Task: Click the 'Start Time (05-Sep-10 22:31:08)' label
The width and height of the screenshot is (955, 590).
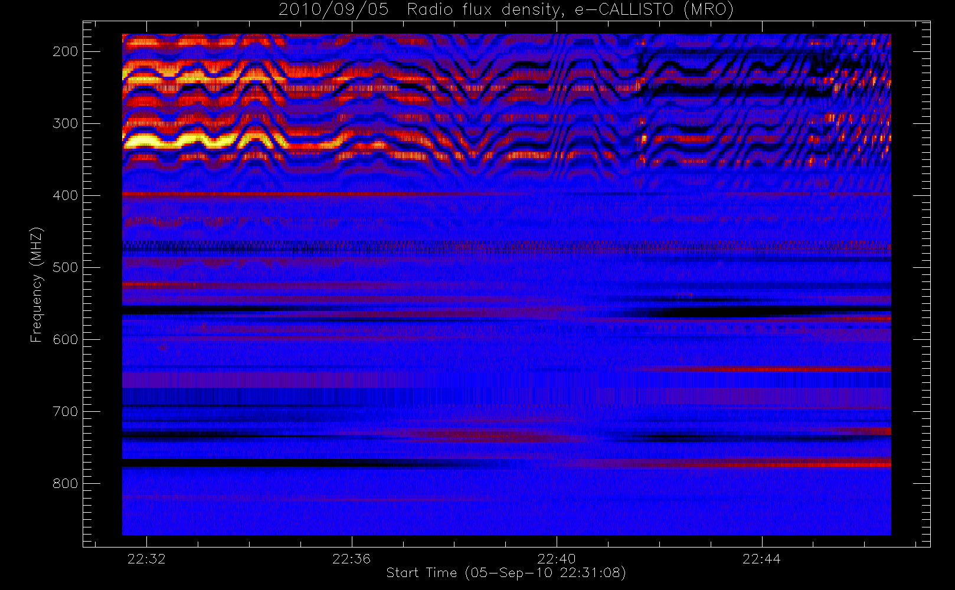Action: pyautogui.click(x=506, y=573)
